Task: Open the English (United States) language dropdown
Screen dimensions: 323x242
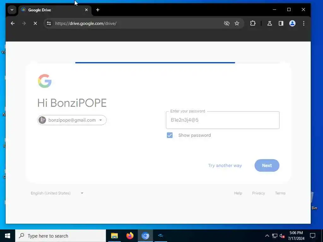Action: pyautogui.click(x=57, y=193)
